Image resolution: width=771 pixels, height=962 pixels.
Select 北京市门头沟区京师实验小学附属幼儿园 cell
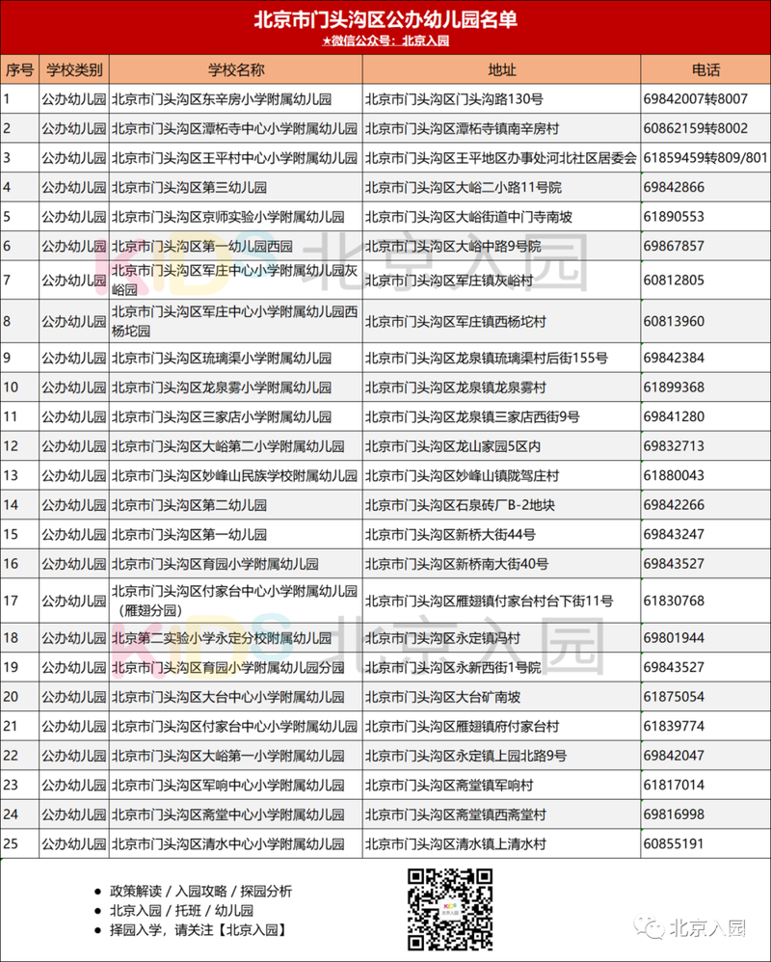tap(236, 217)
